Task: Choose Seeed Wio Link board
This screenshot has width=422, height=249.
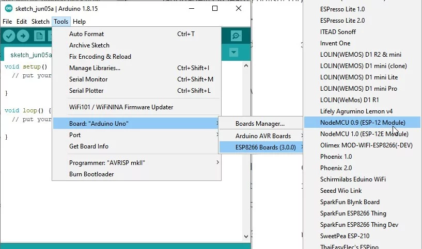Action: click(362, 190)
